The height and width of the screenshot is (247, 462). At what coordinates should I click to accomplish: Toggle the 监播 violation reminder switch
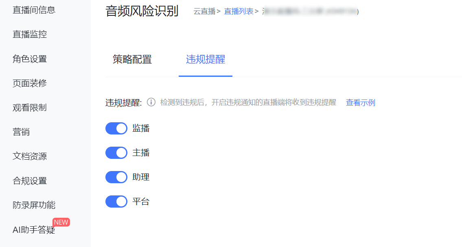116,128
